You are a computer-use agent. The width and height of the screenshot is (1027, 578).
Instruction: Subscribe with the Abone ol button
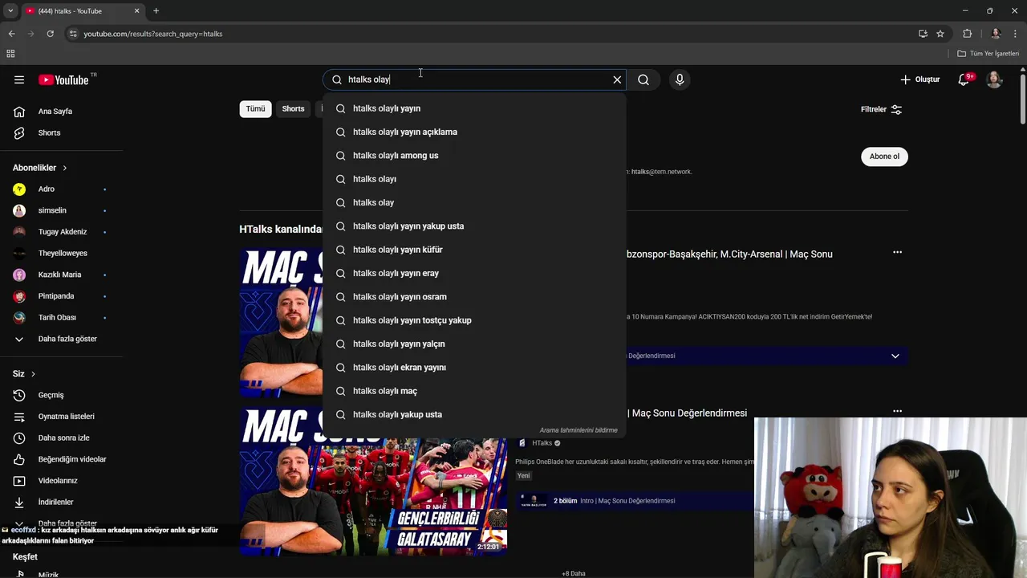(x=884, y=157)
